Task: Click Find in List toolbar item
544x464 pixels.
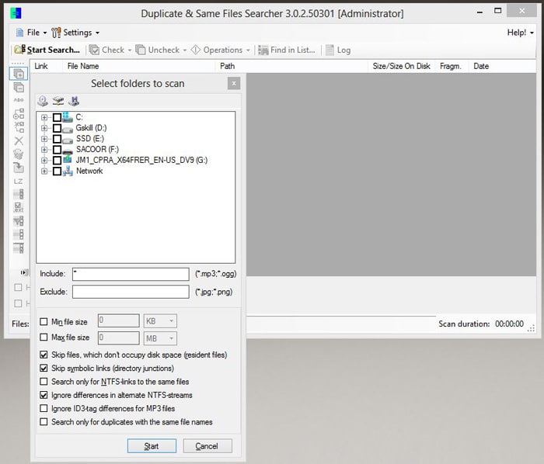Action: (x=287, y=50)
